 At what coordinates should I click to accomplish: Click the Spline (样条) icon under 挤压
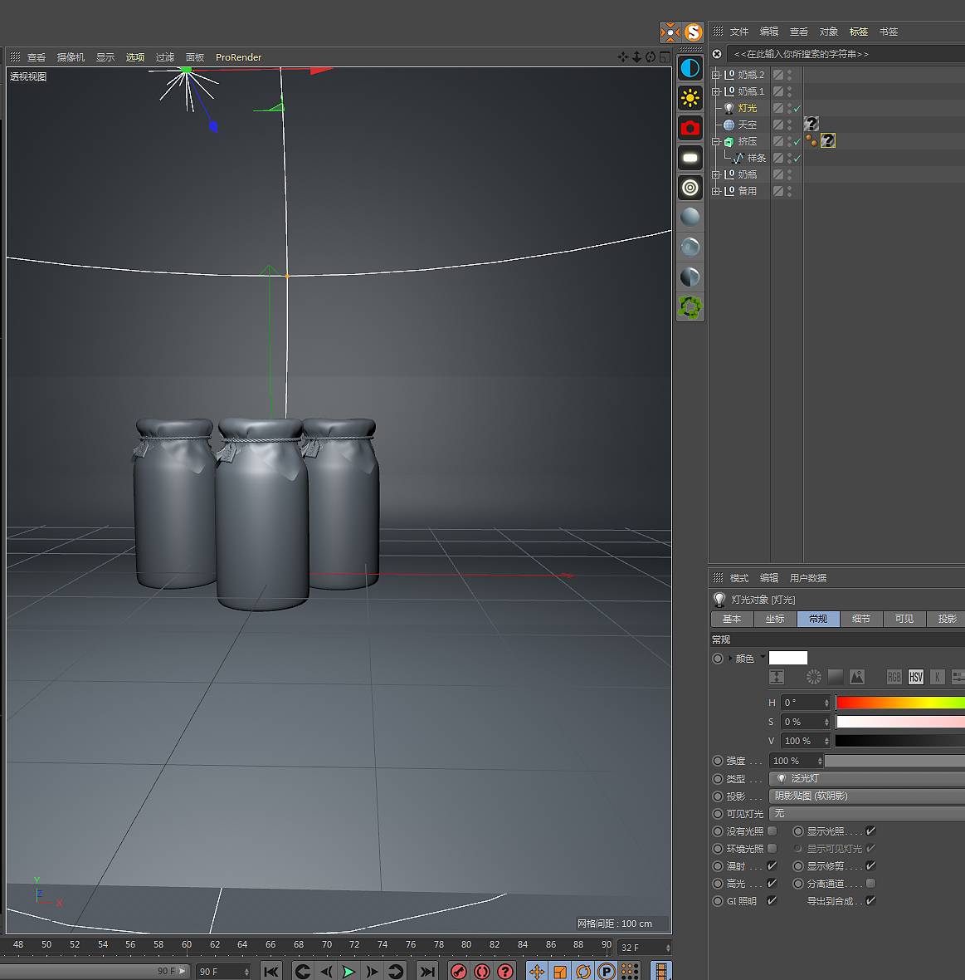[738, 158]
